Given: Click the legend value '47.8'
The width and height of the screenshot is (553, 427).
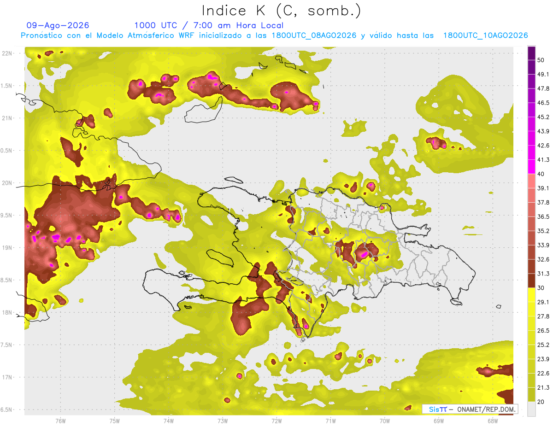Looking at the screenshot, I should click(x=543, y=88).
